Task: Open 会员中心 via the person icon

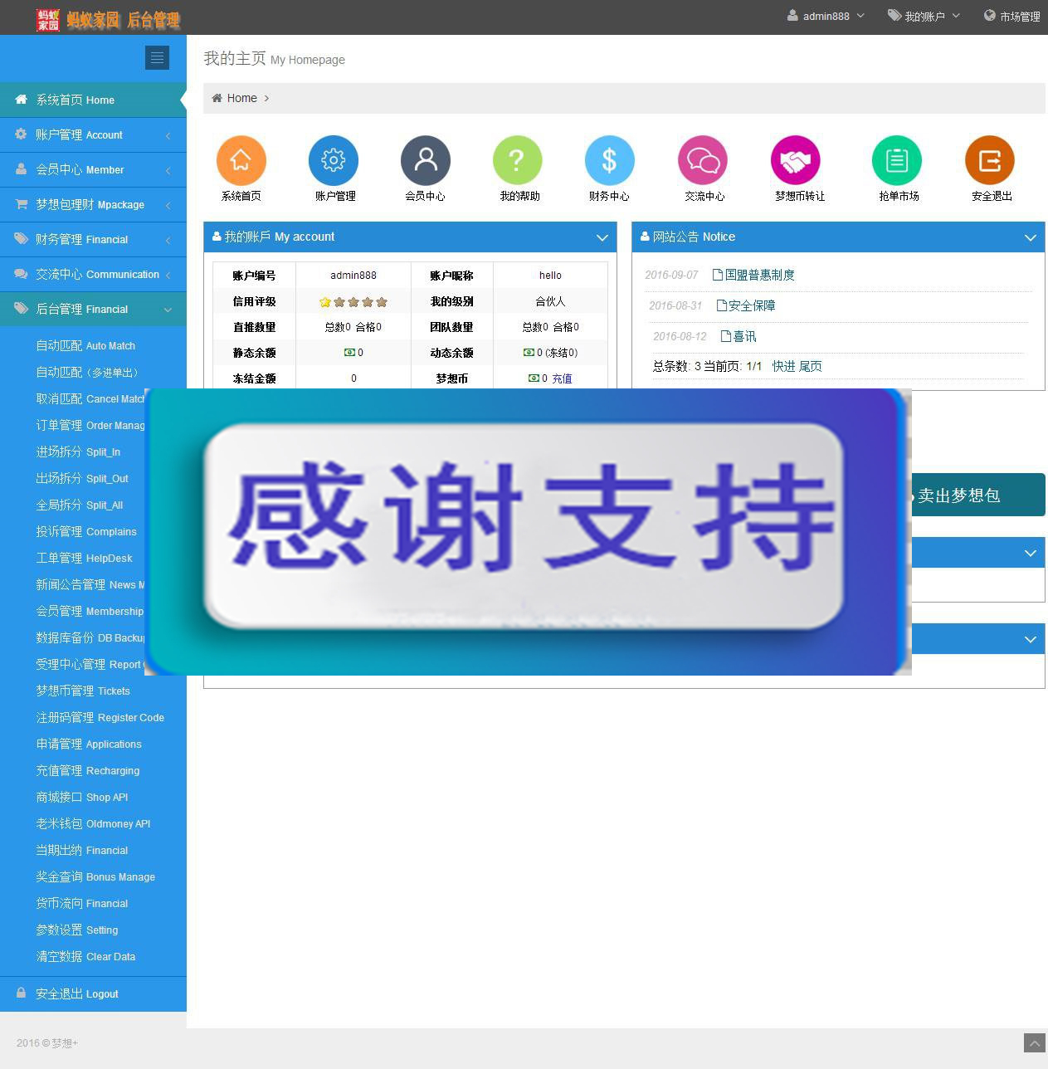Action: pos(426,159)
